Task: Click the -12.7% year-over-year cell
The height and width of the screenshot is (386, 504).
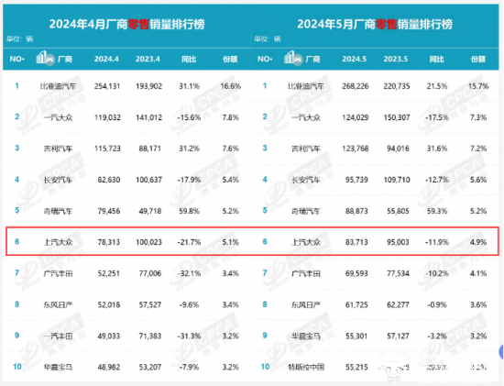Action: tap(437, 180)
